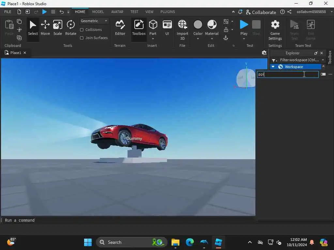
Task: Open the Color picker circle
Action: (198, 25)
